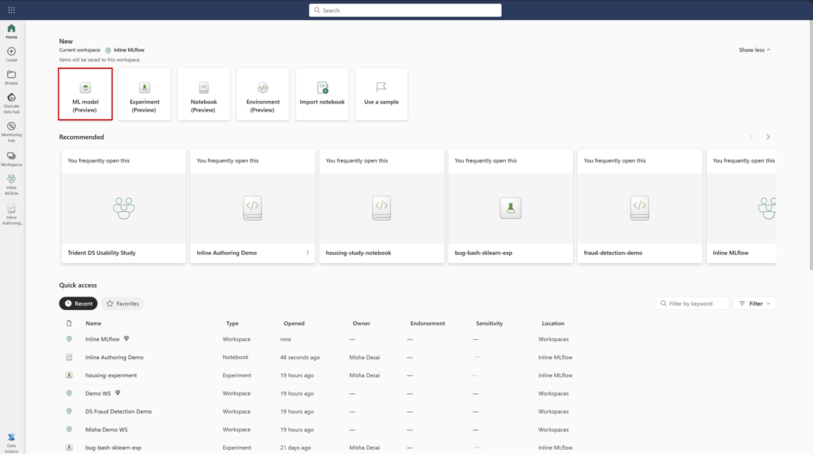Open Inline MLflow in the recent list

tap(102, 339)
